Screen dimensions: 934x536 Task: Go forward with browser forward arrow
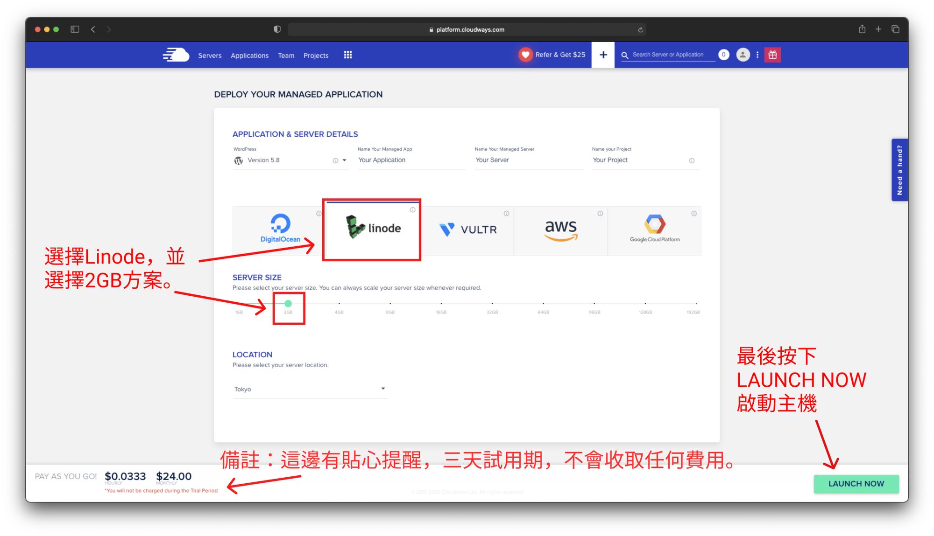point(109,29)
